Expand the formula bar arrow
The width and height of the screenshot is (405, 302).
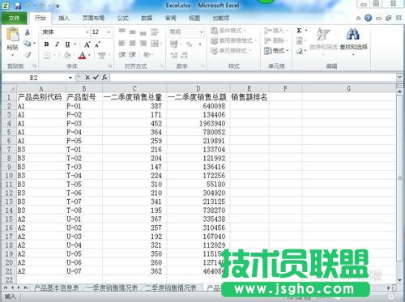coord(399,78)
